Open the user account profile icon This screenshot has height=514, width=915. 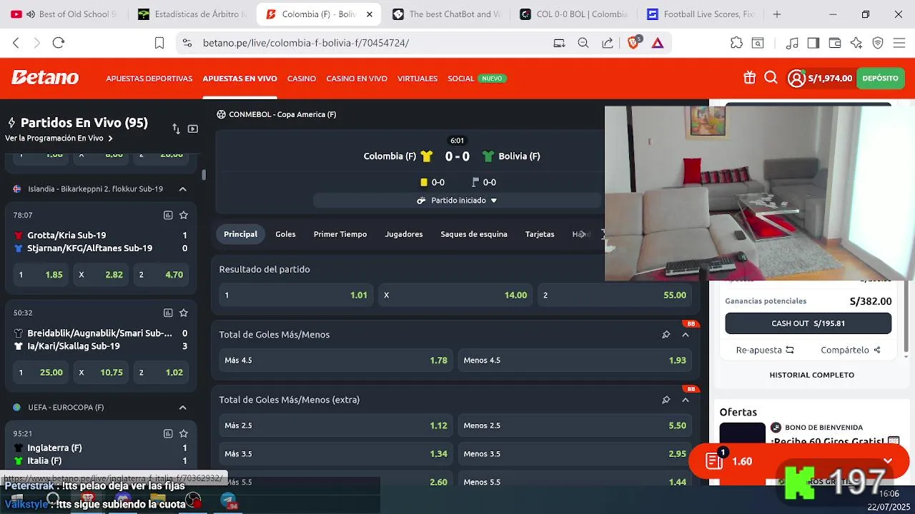(x=796, y=79)
